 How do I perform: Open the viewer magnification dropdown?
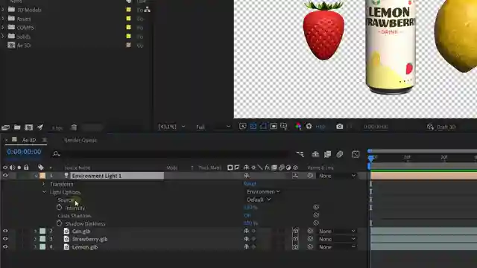point(171,127)
